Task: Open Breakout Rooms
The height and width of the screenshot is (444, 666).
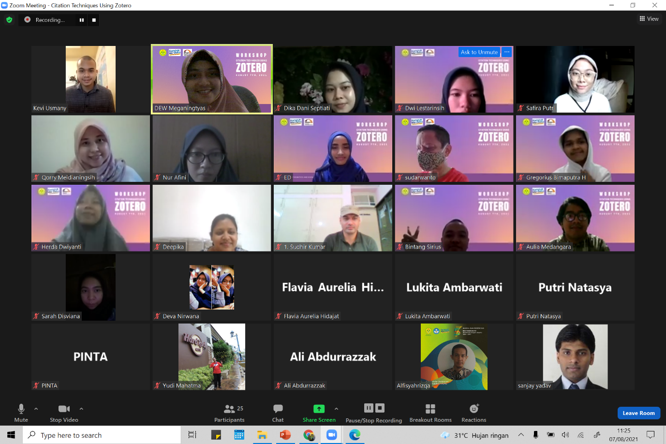Action: (430, 413)
